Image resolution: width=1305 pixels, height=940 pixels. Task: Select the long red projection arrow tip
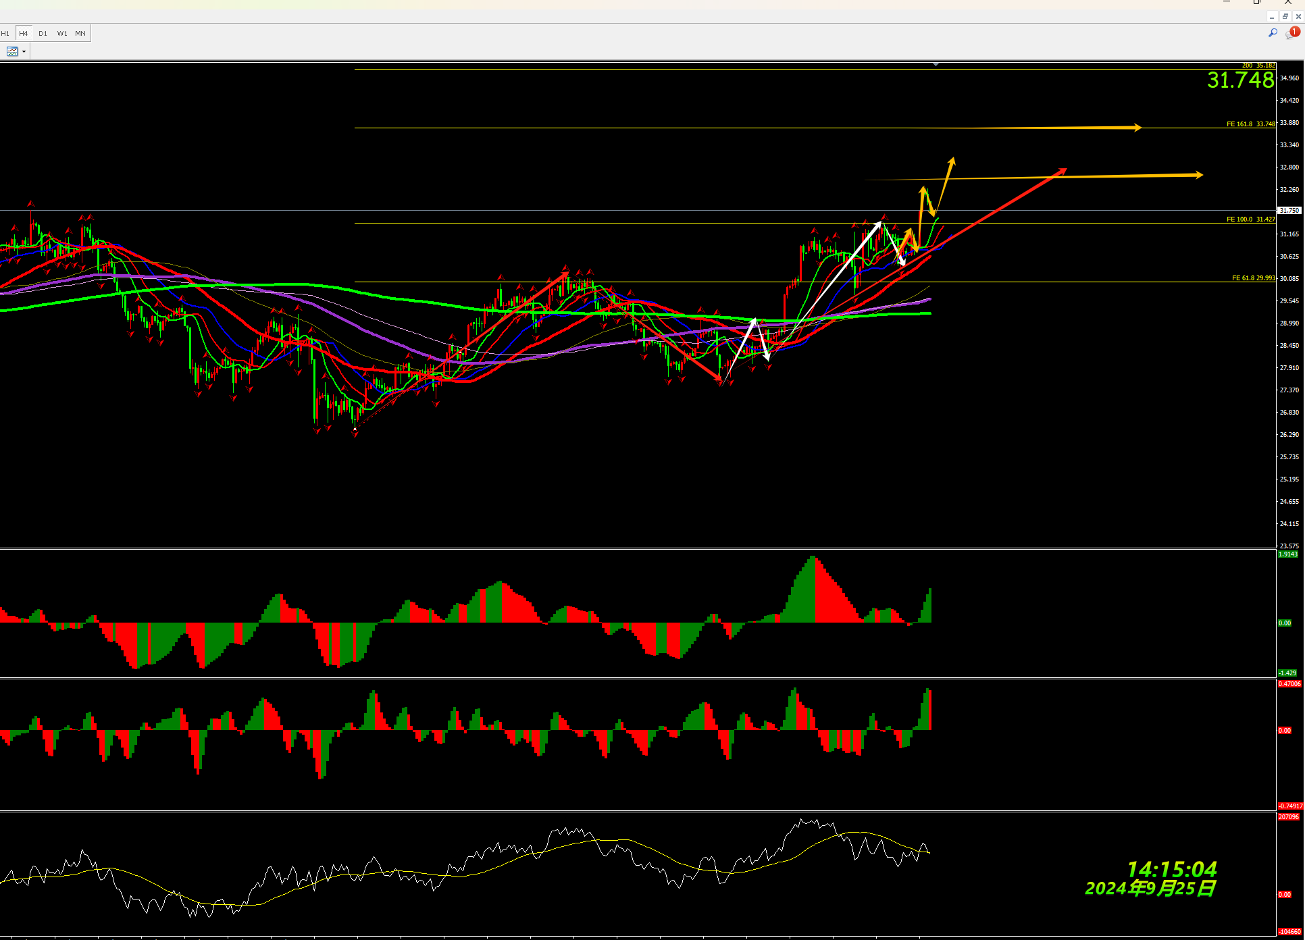coord(1063,170)
